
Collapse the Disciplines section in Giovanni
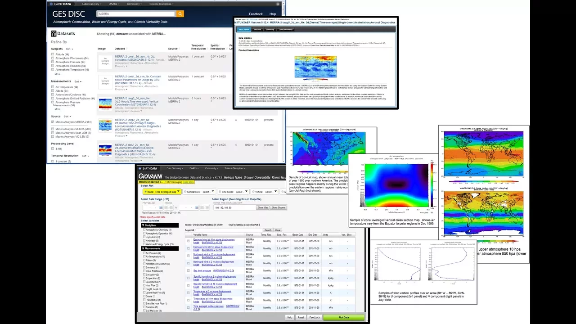tap(160, 225)
